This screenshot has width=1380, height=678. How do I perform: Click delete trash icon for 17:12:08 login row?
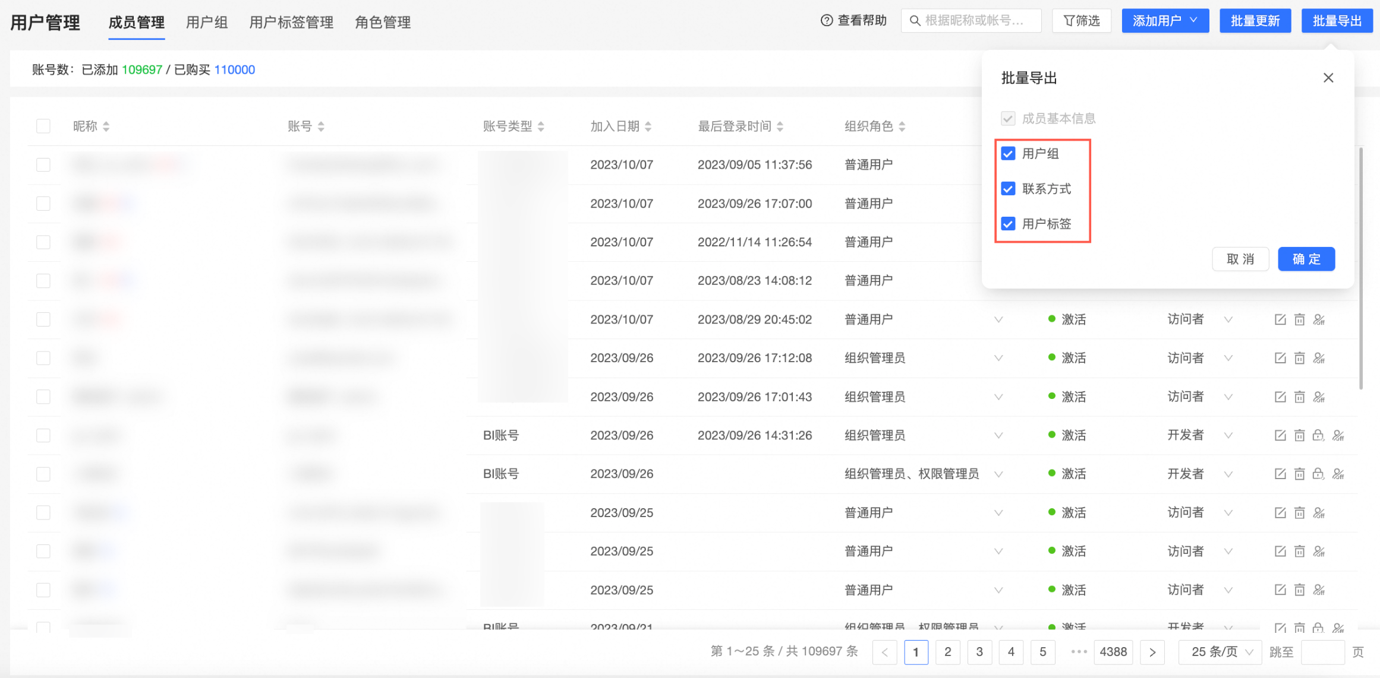point(1300,358)
